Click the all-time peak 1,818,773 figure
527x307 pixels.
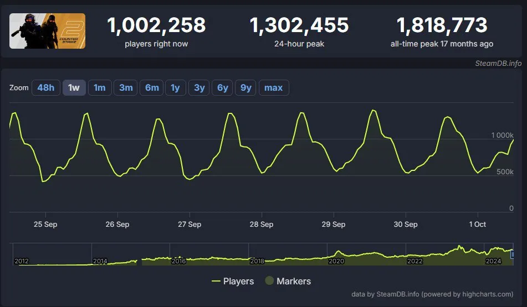pos(442,25)
